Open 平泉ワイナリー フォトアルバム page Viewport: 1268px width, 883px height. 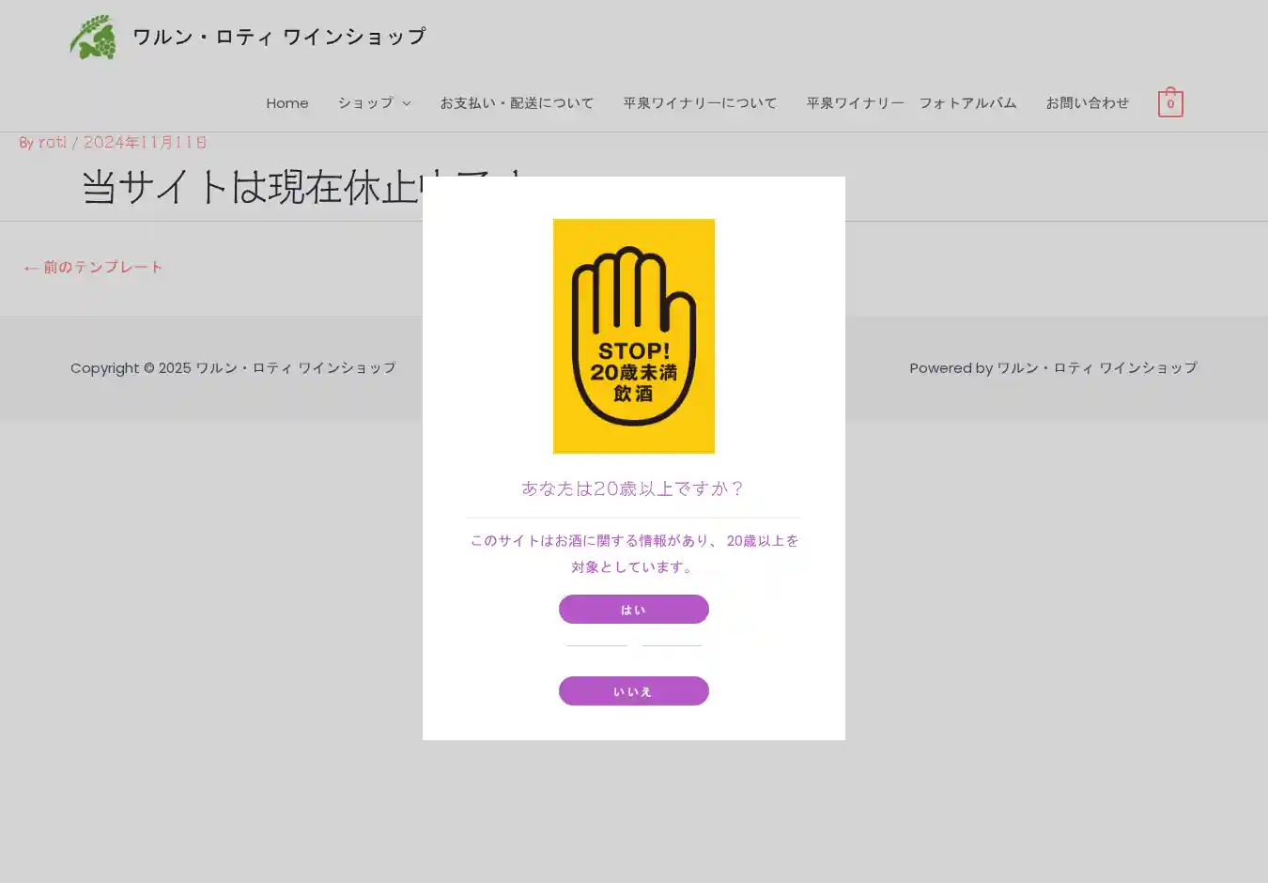click(x=911, y=103)
